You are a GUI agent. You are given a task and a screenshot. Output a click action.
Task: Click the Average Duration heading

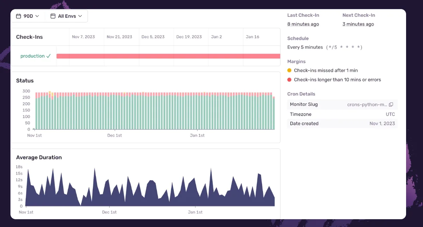(39, 157)
